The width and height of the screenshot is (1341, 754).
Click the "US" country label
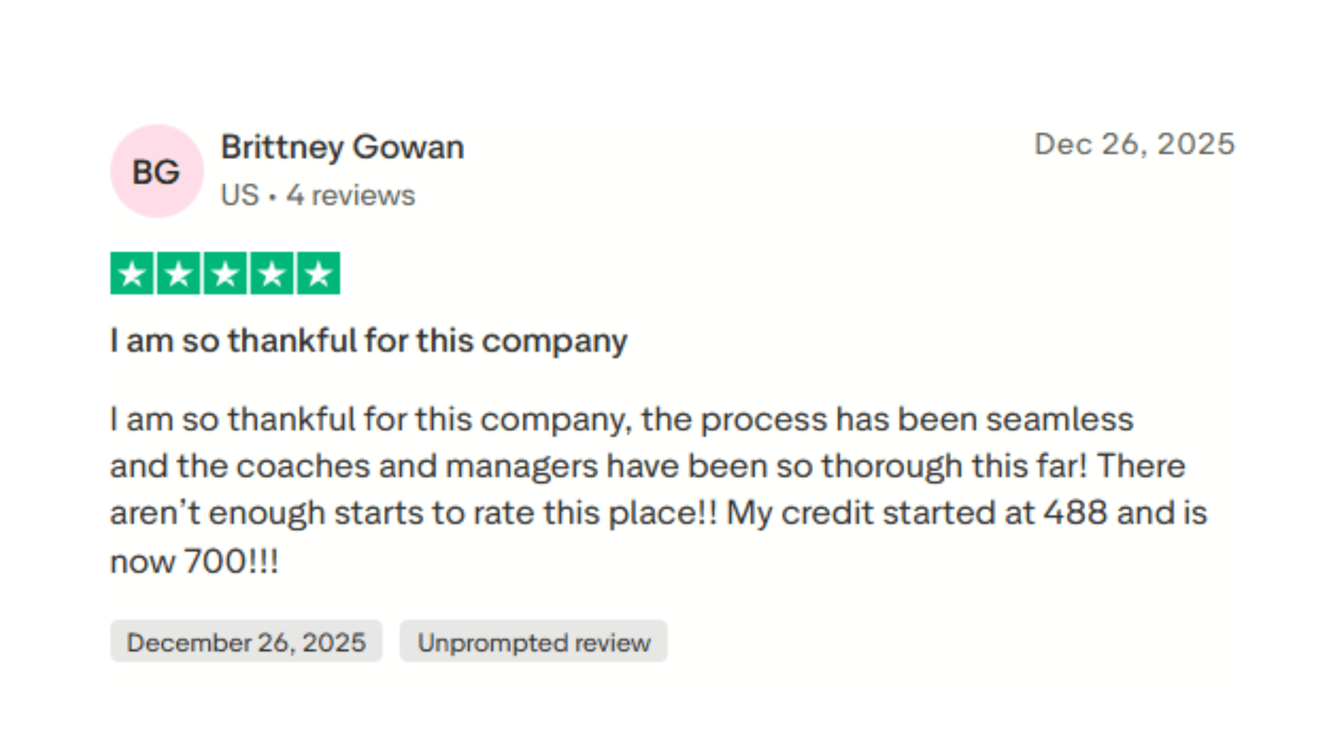pos(240,195)
